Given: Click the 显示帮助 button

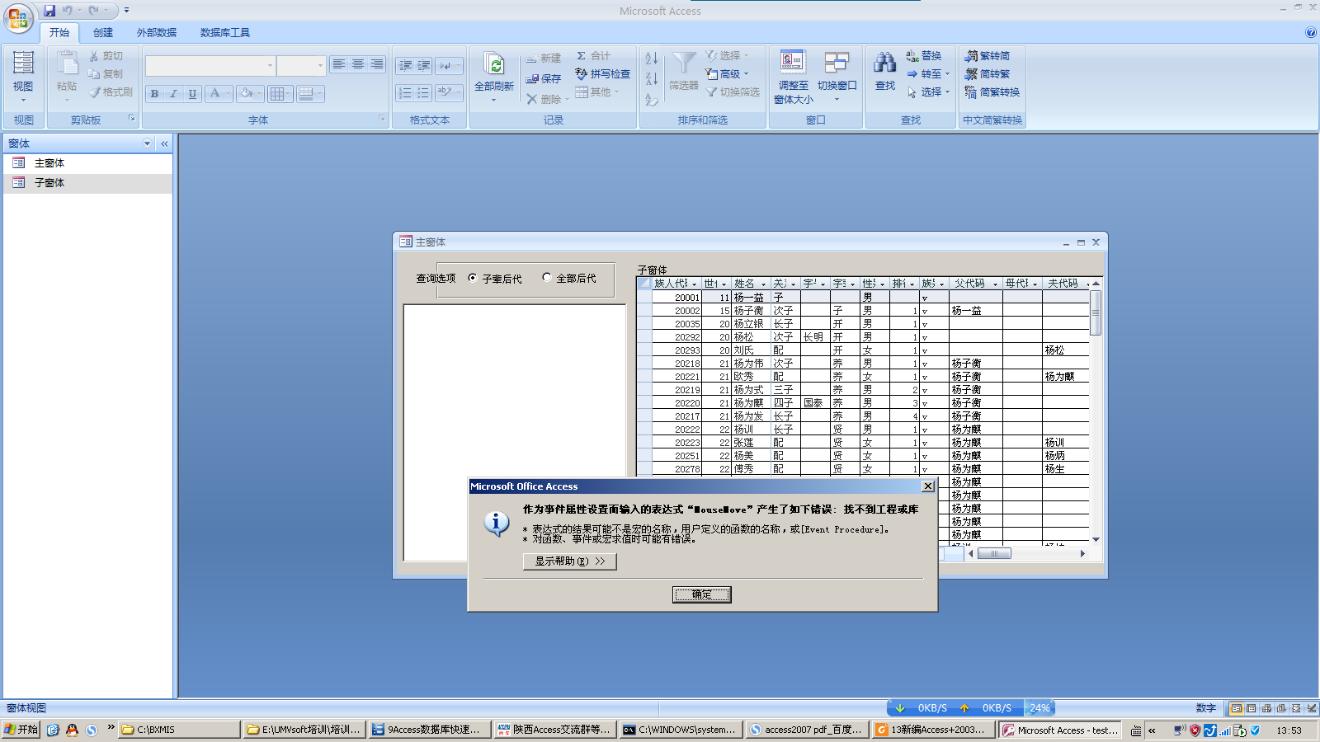Looking at the screenshot, I should 570,561.
